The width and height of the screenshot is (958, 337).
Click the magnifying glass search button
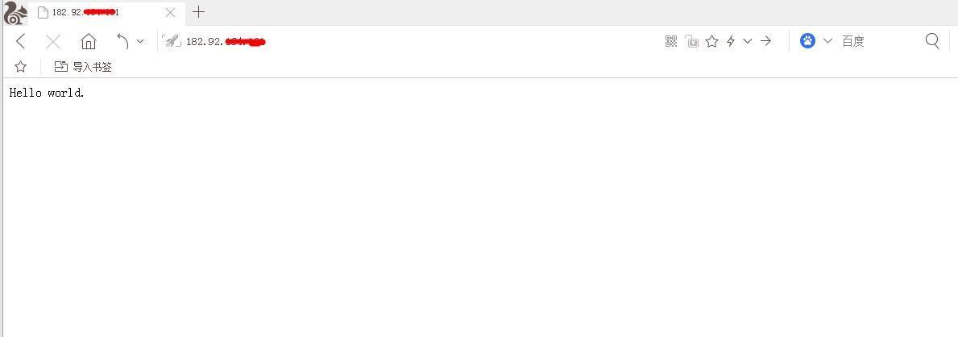coord(932,41)
